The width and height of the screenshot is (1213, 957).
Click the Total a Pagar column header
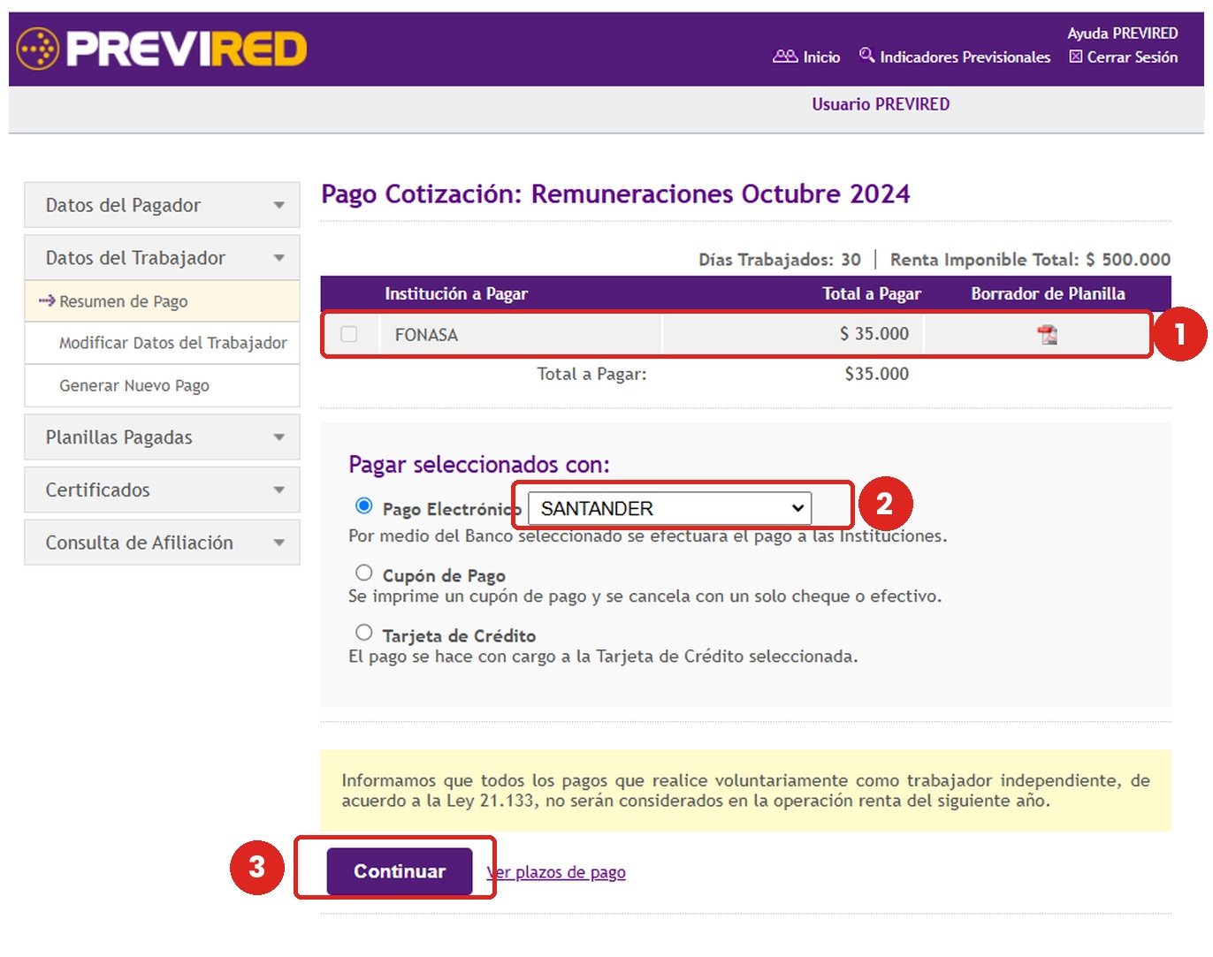[872, 293]
